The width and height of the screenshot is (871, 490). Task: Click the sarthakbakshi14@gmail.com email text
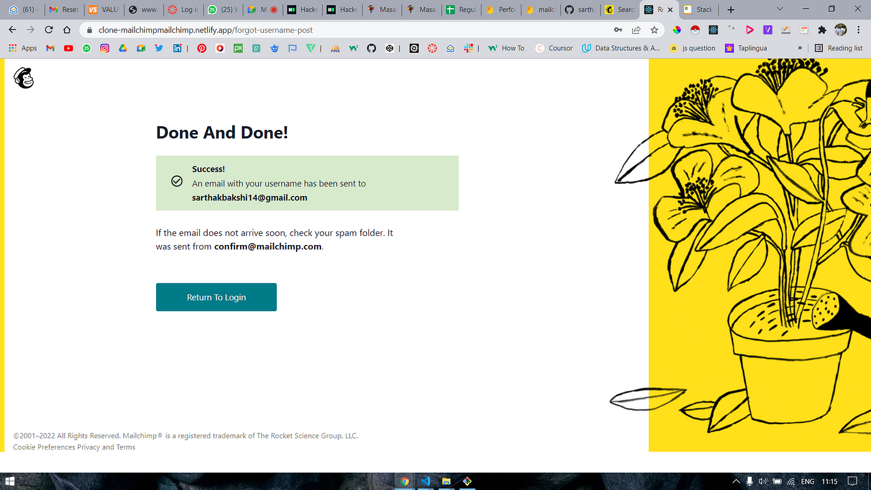click(x=249, y=198)
